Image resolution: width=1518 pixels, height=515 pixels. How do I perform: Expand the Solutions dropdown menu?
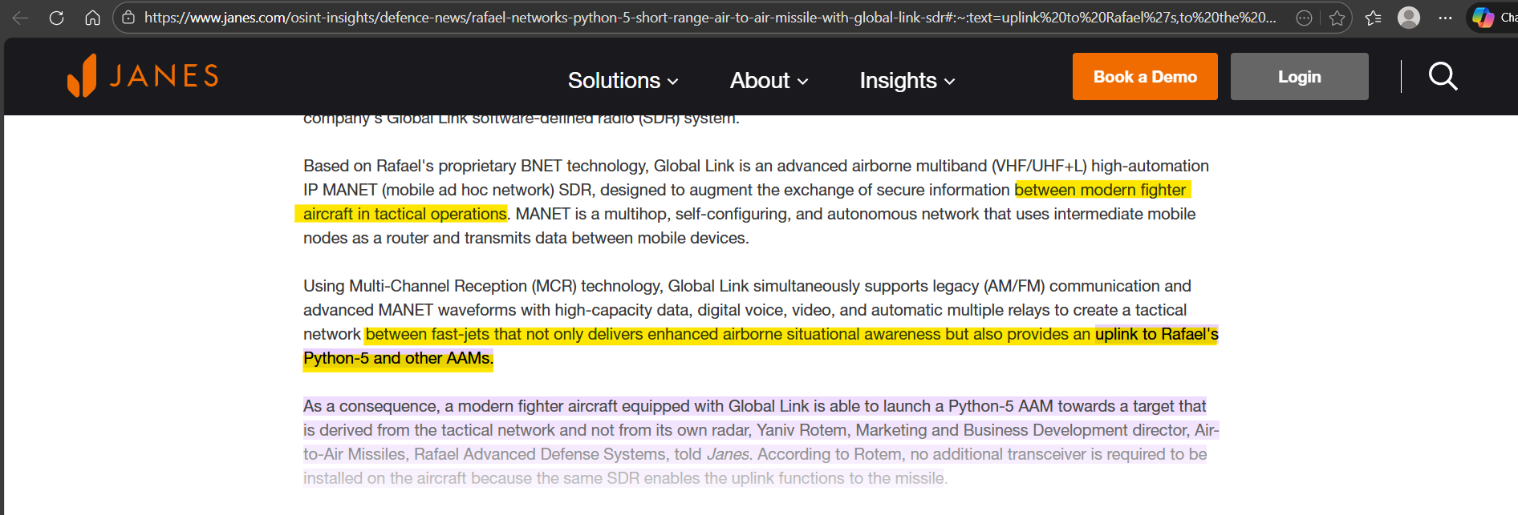coord(623,81)
